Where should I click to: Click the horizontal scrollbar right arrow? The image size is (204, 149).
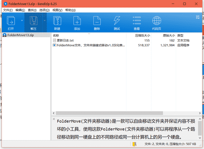[200, 113]
